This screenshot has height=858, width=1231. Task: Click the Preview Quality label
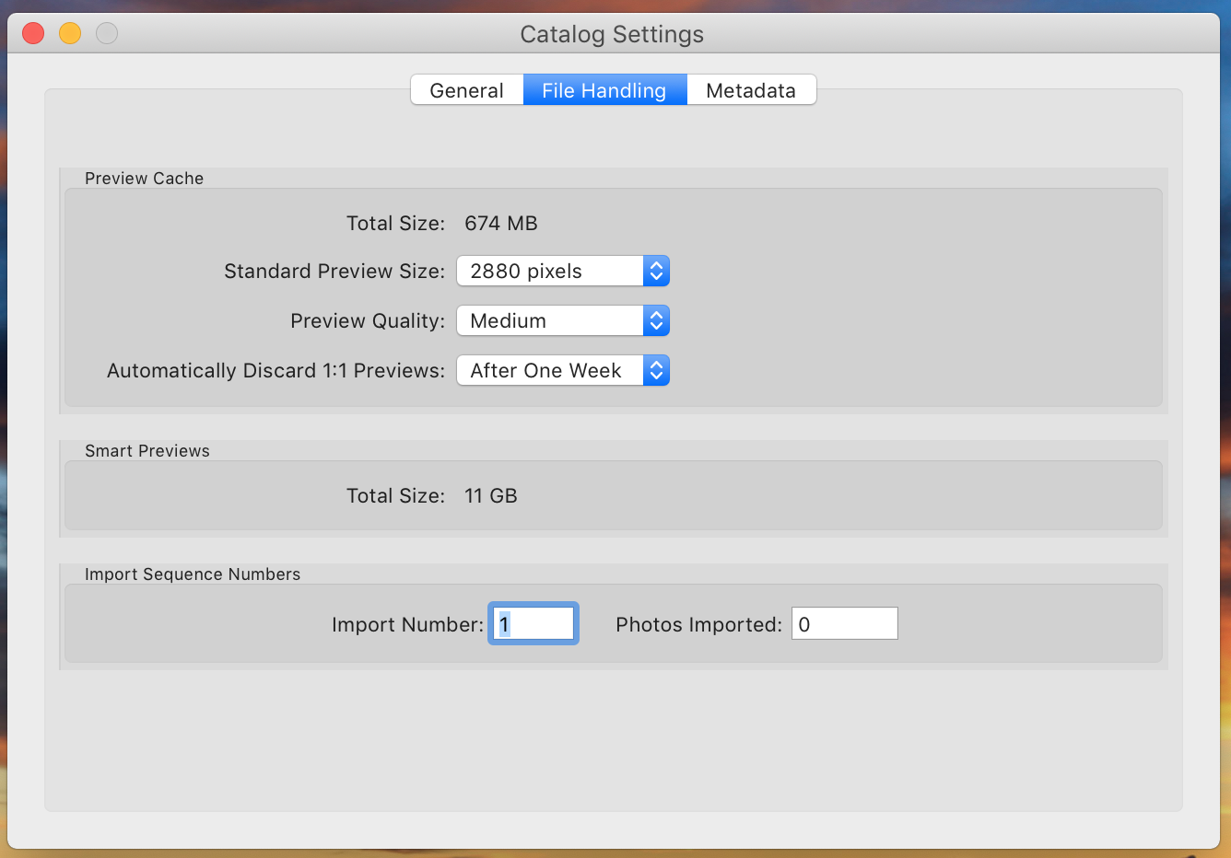368,321
